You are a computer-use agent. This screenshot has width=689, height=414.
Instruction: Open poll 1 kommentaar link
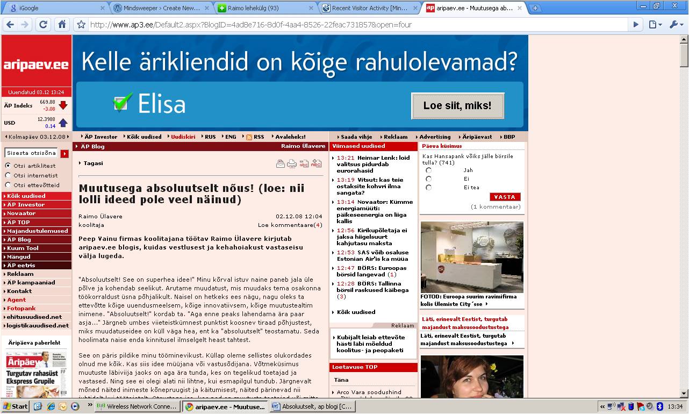pyautogui.click(x=496, y=206)
